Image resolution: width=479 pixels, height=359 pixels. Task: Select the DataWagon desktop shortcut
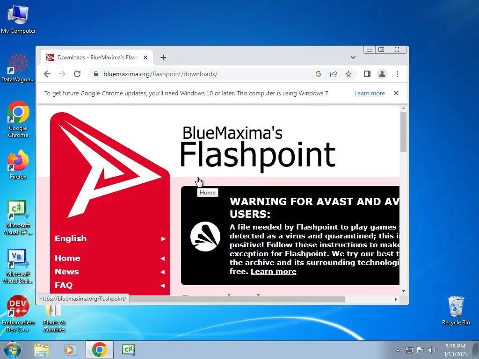tap(18, 67)
